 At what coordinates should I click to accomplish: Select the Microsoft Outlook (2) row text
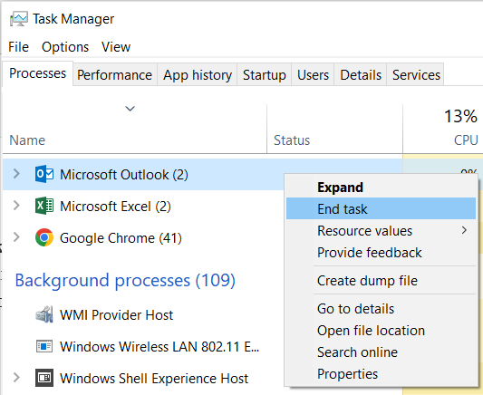(x=124, y=175)
